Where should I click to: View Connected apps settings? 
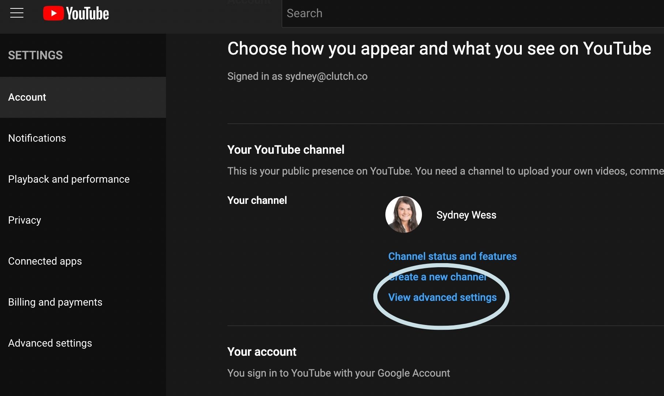45,261
